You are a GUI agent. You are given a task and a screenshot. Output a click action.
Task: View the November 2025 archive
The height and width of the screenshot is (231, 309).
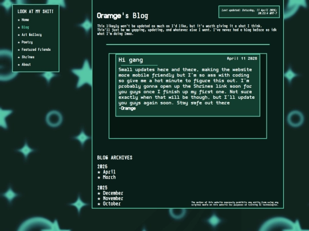113,198
